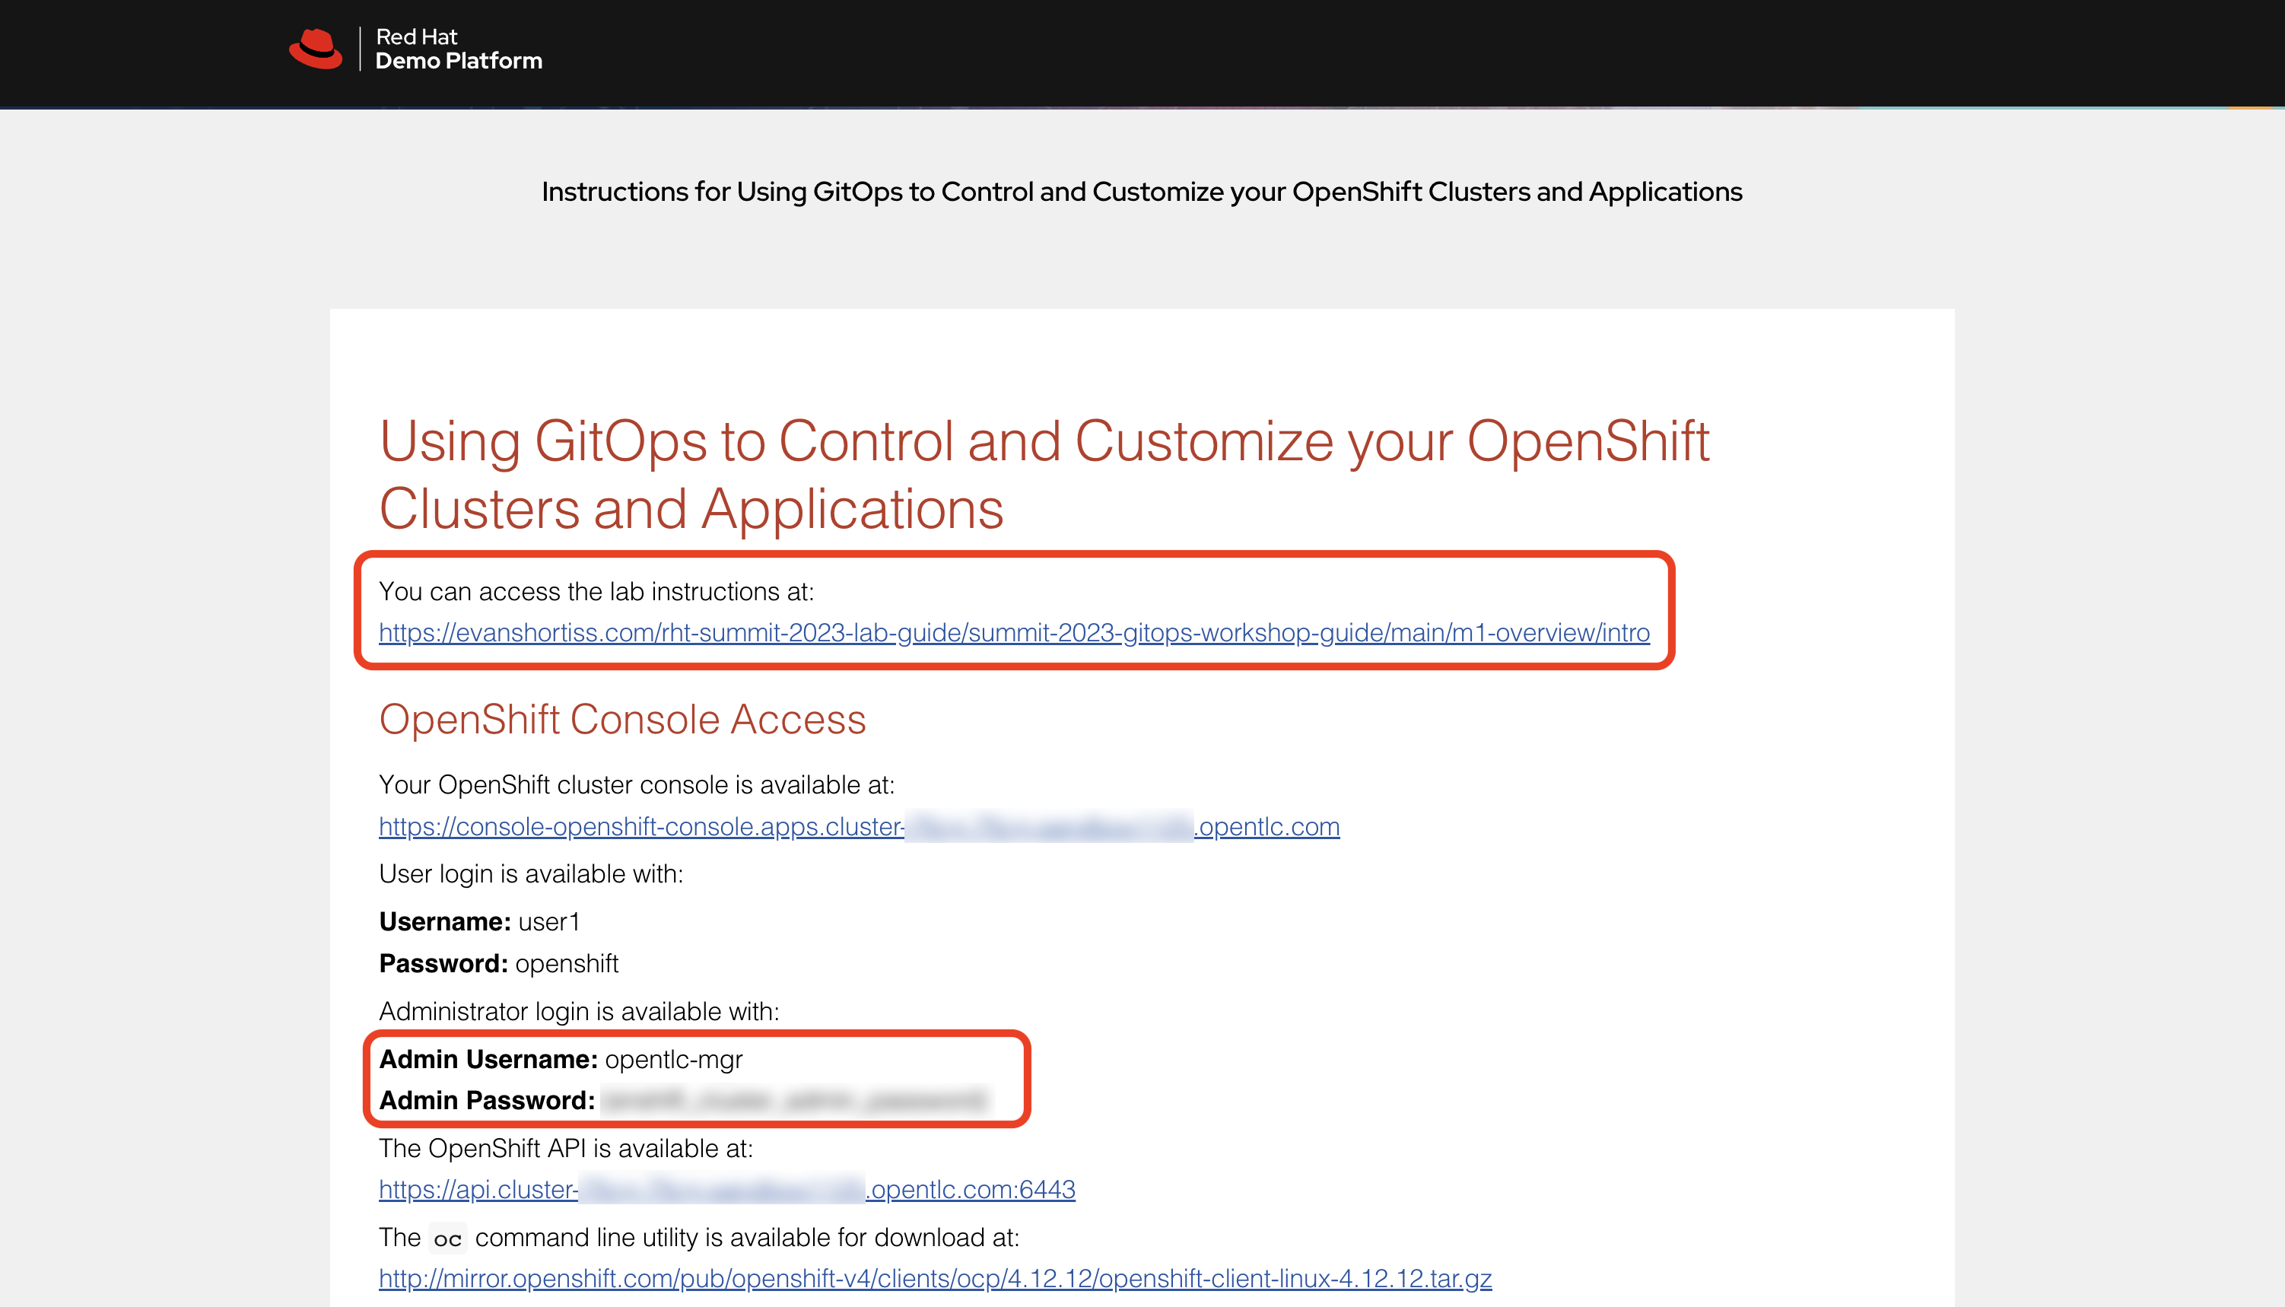The image size is (2285, 1307).
Task: Click 'Your OpenShift cluster console is available at:' text
Action: 637,784
